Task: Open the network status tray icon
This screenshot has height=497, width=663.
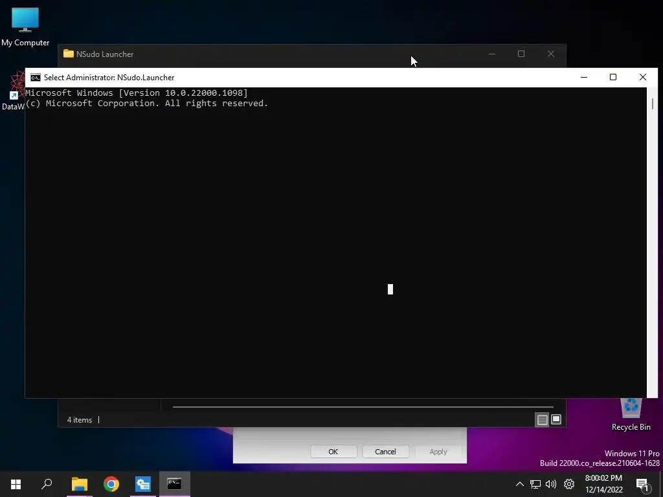Action: 535,484
